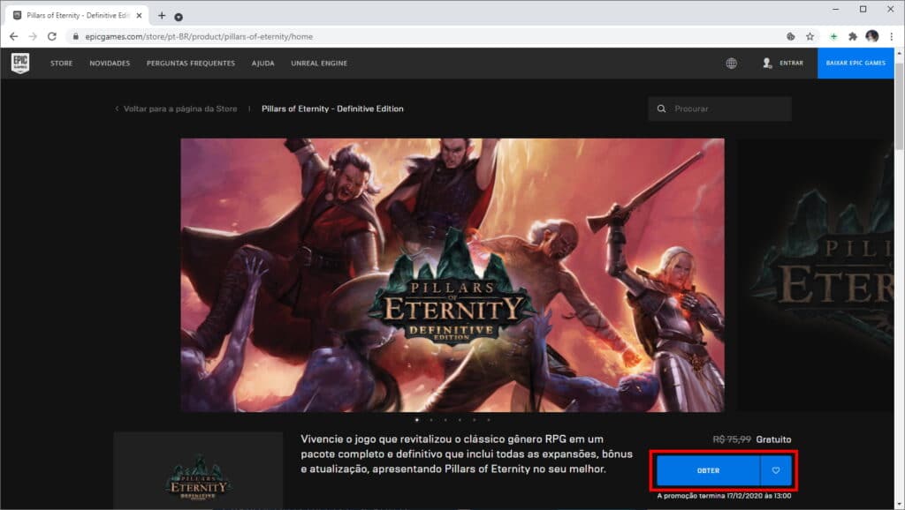Click the browser forward arrow
Viewport: 905px width, 510px height.
pyautogui.click(x=33, y=36)
